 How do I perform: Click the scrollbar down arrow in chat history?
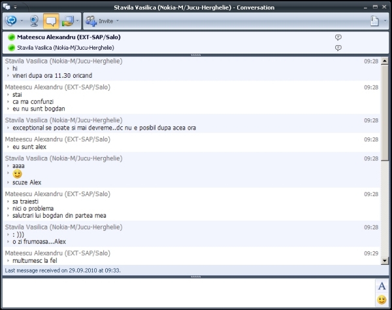coord(385,261)
